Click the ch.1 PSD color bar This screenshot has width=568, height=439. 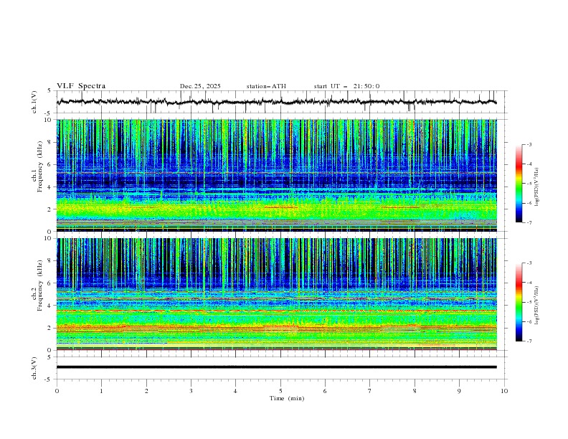[519, 183]
